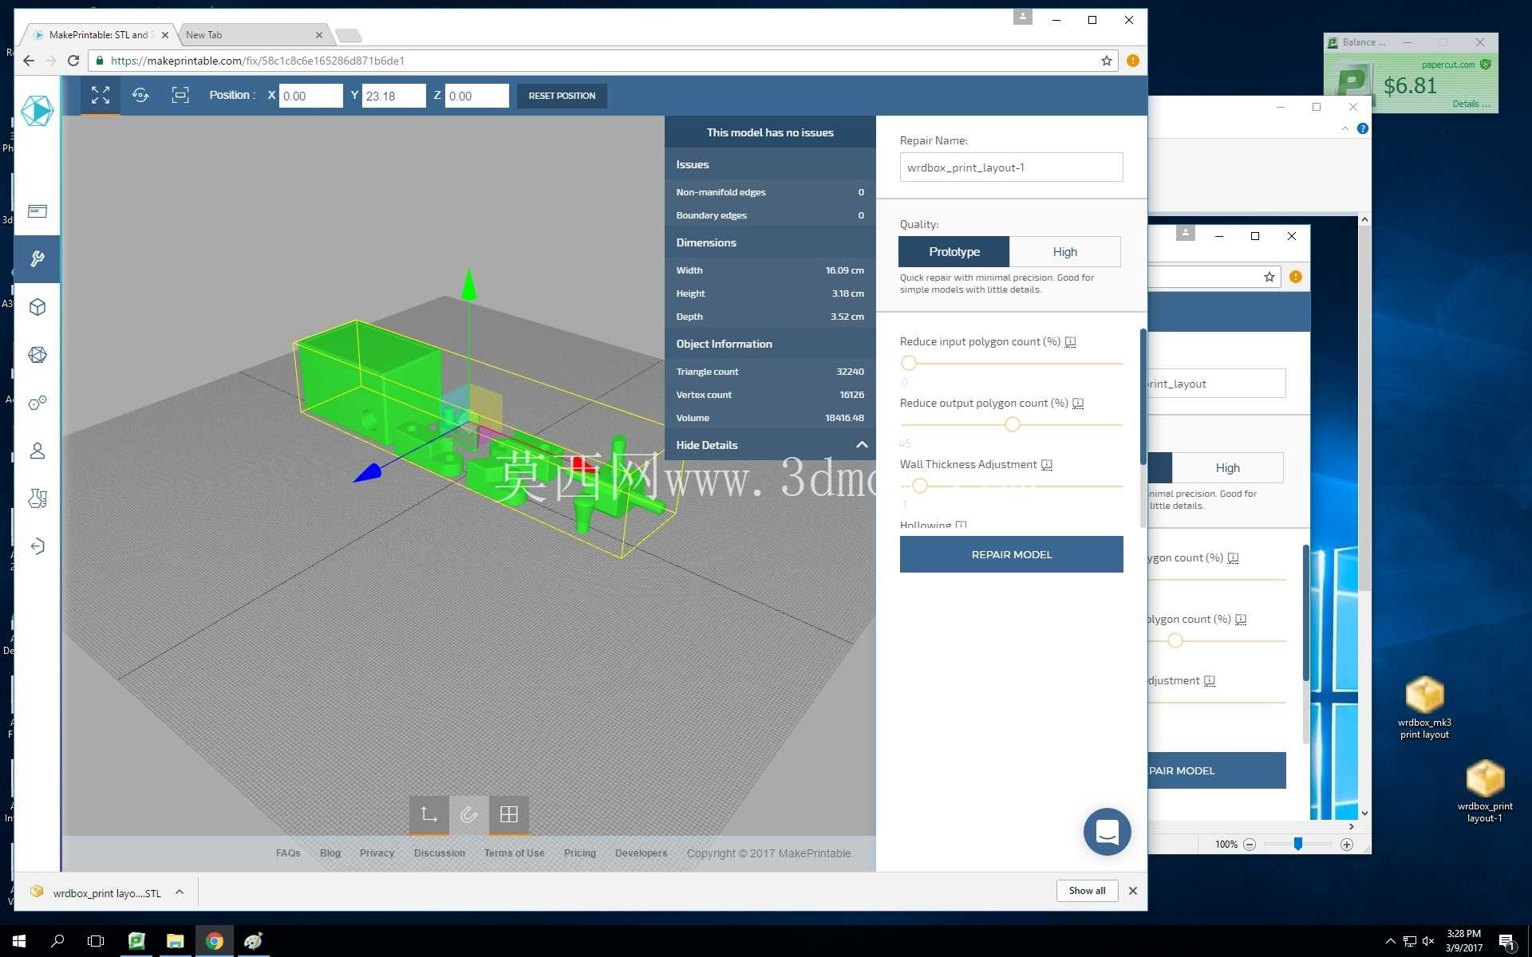Viewport: 1532px width, 957px height.
Task: Reload the MakePrintable page
Action: [x=73, y=61]
